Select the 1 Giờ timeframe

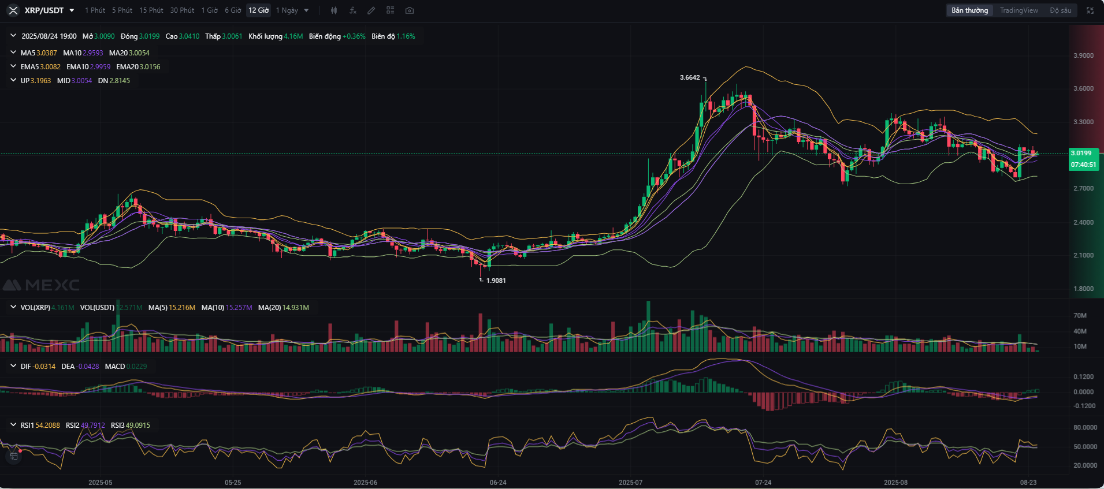(x=210, y=10)
